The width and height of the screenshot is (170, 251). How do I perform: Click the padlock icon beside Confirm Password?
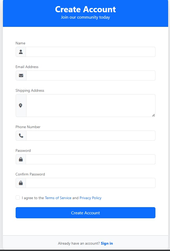coord(21,183)
